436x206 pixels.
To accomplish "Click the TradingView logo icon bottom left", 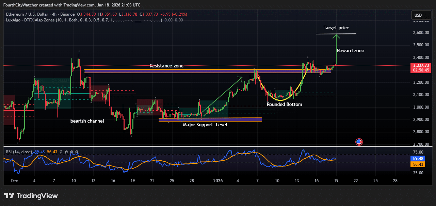I will point(9,195).
